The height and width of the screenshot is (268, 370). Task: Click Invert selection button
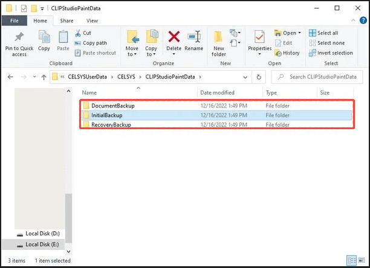tap(330, 53)
